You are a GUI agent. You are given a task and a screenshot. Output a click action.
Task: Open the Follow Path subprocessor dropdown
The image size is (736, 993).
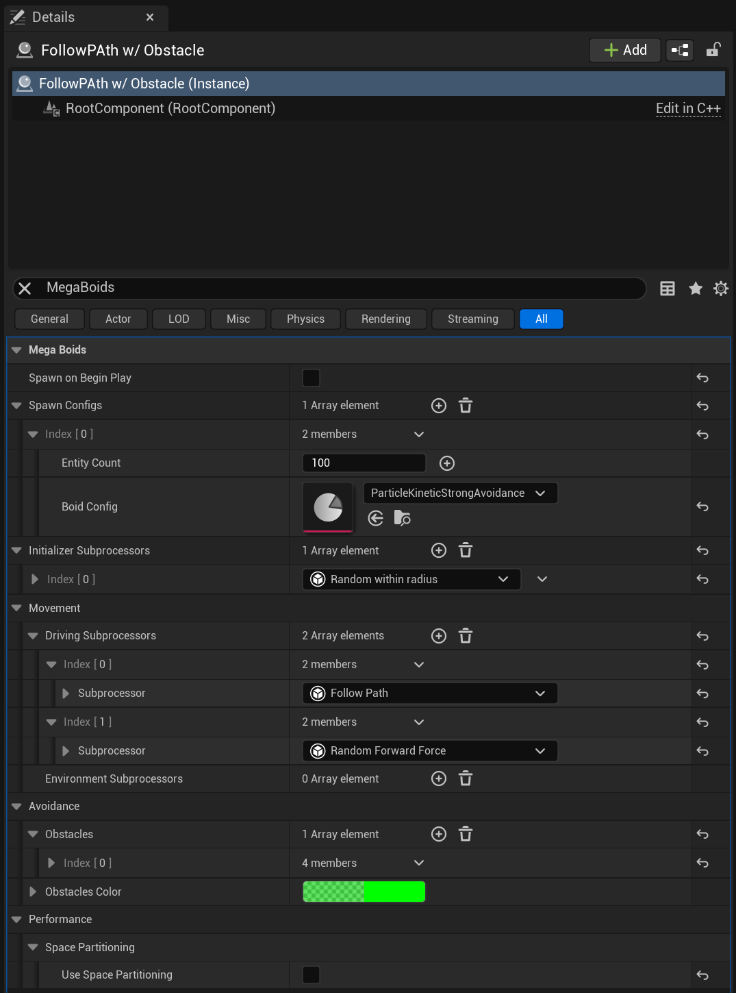click(x=429, y=694)
